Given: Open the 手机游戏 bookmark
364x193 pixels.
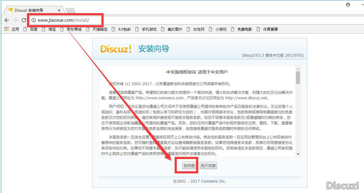Looking at the screenshot, I should tap(146, 29).
